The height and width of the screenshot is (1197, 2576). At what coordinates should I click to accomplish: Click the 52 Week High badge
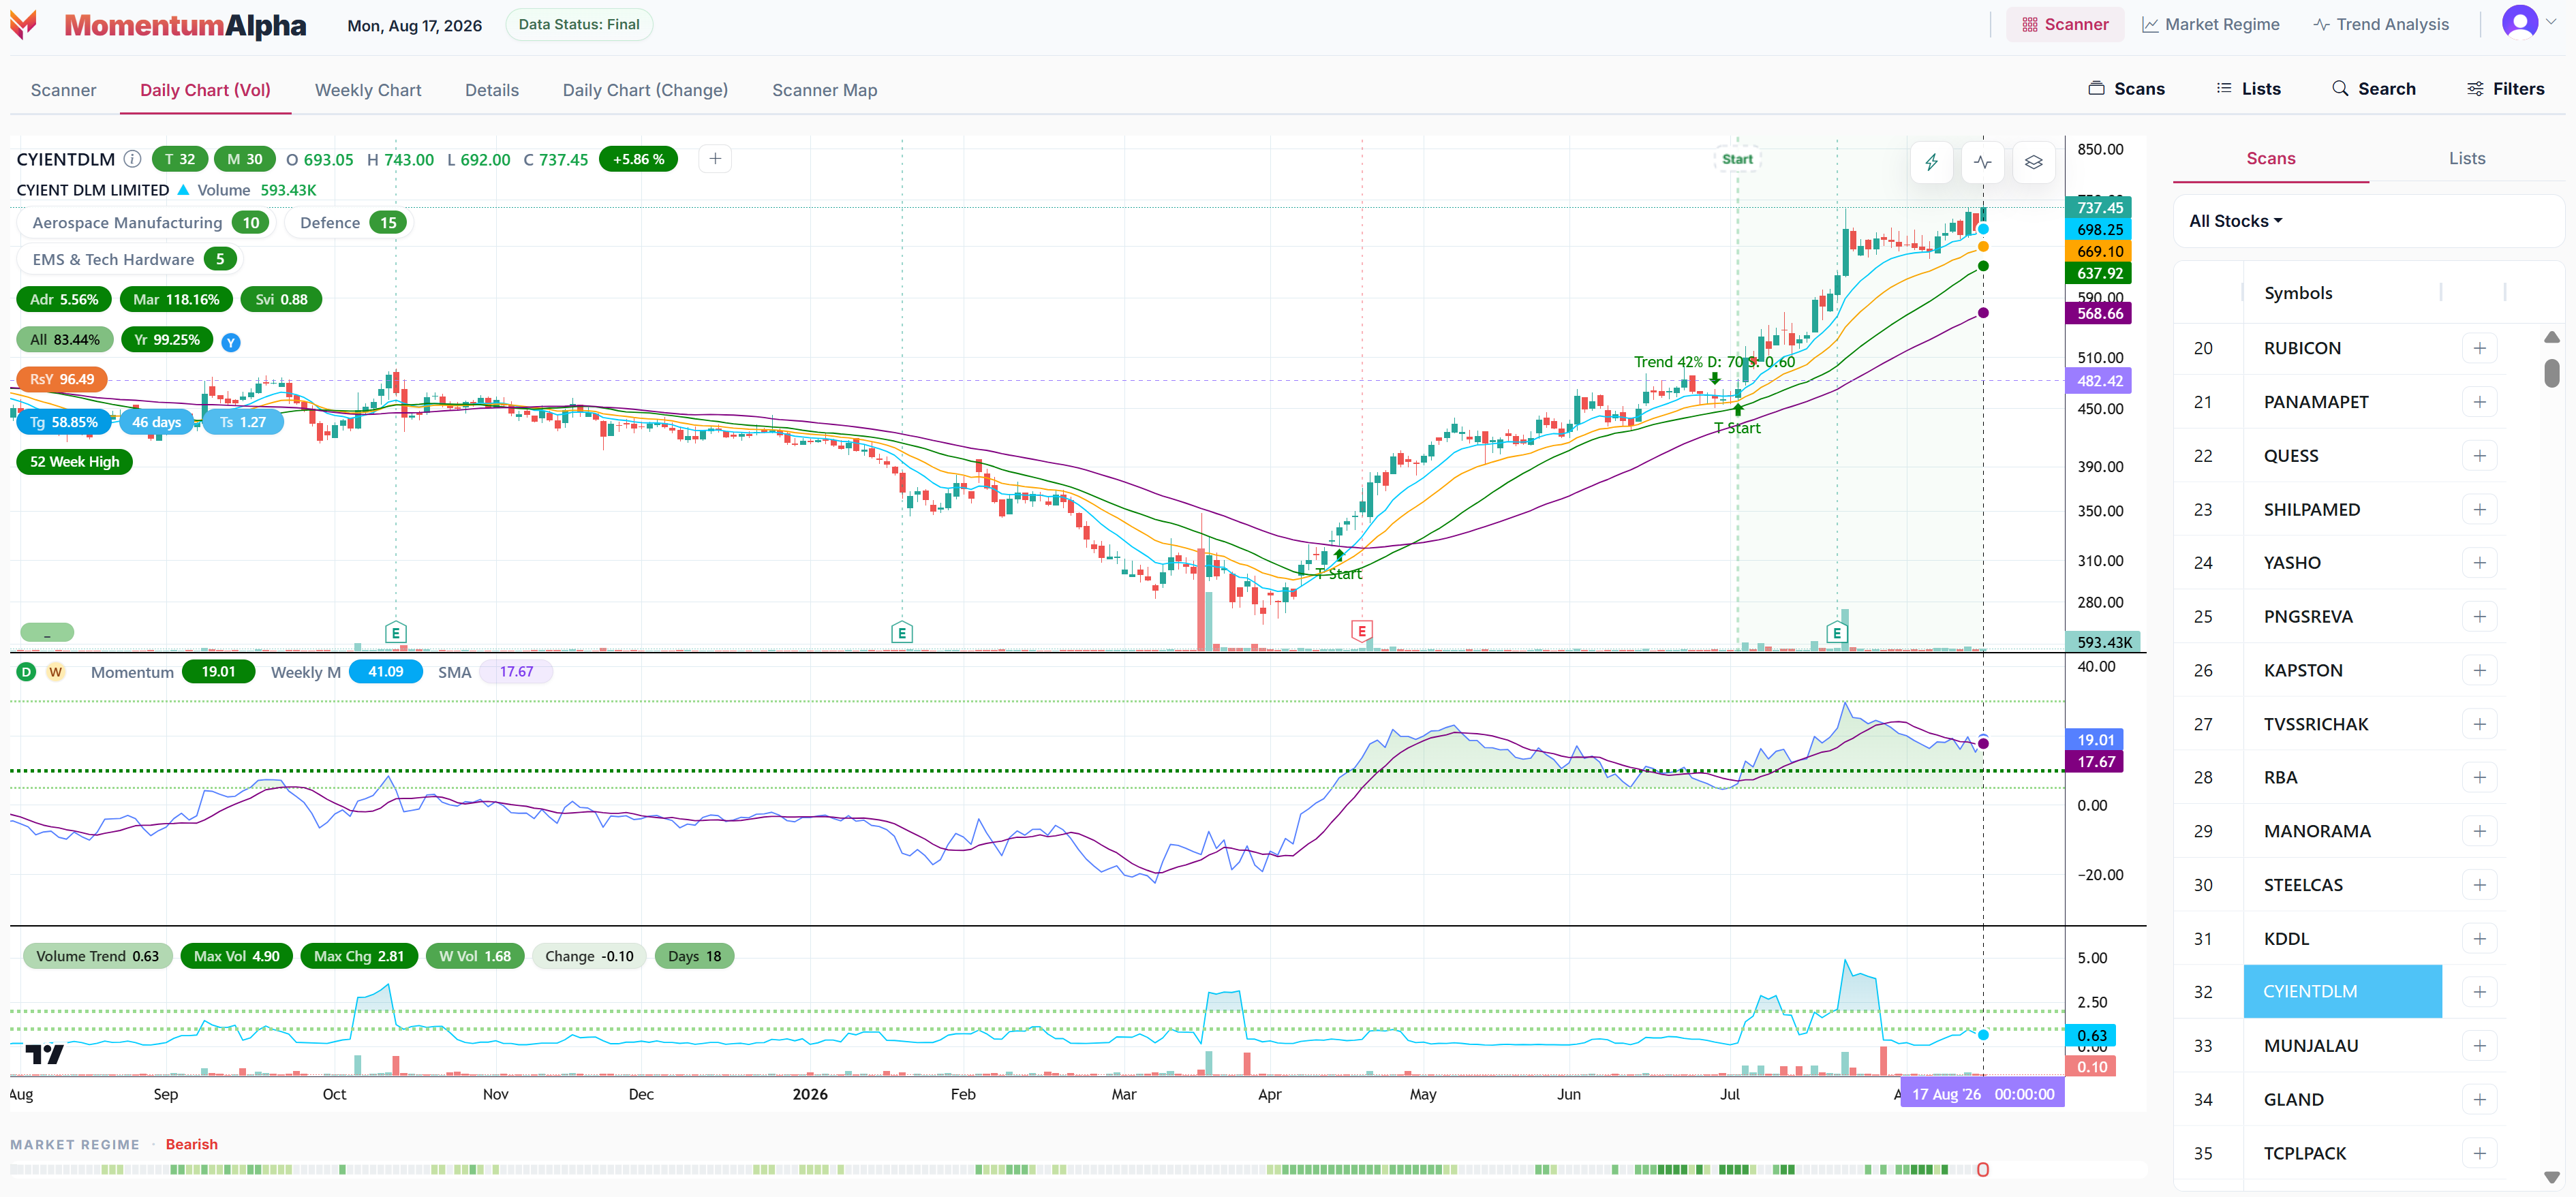[74, 462]
